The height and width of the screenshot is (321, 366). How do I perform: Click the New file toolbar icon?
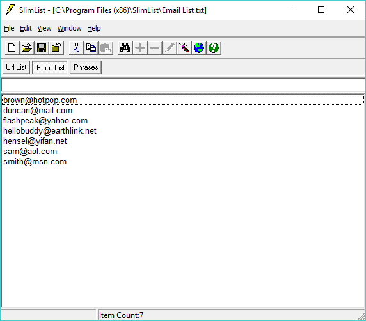click(x=12, y=48)
